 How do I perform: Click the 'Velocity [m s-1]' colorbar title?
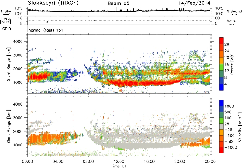[240, 126]
